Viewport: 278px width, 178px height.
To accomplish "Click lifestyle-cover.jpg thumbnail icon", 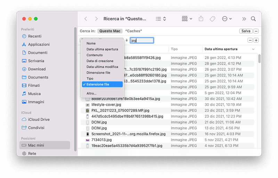I will click(x=88, y=105).
